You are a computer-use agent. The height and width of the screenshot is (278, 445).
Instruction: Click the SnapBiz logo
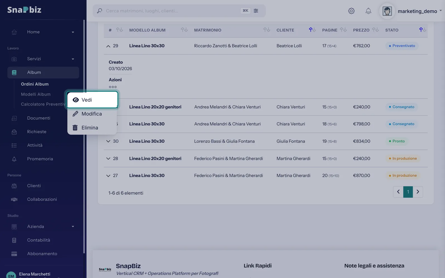pos(24,10)
